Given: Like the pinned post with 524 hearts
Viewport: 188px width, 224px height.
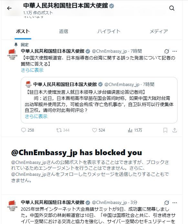Looking at the screenshot, I should (x=94, y=130).
